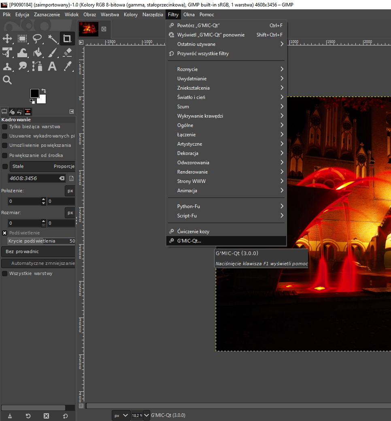Select the Move tool in toolbox
The width and height of the screenshot is (391, 421).
(7, 39)
